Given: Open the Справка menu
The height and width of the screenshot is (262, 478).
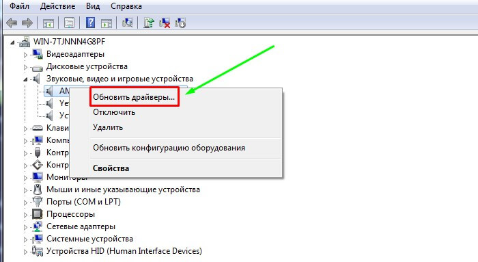Looking at the screenshot, I should tap(126, 6).
